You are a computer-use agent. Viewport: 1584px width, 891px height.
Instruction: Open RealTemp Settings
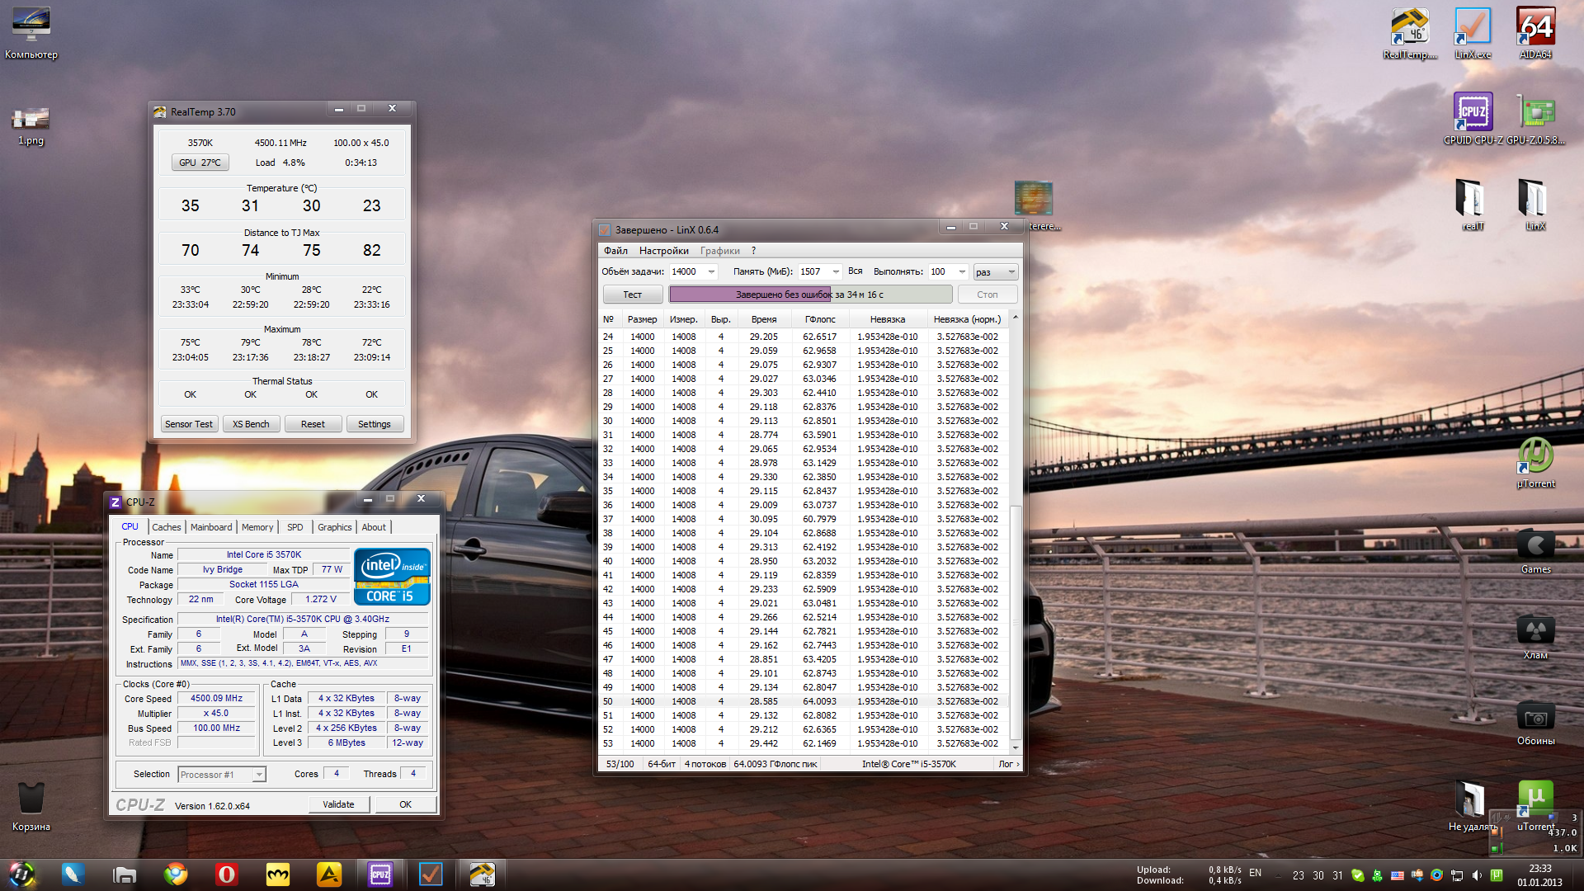pos(375,424)
